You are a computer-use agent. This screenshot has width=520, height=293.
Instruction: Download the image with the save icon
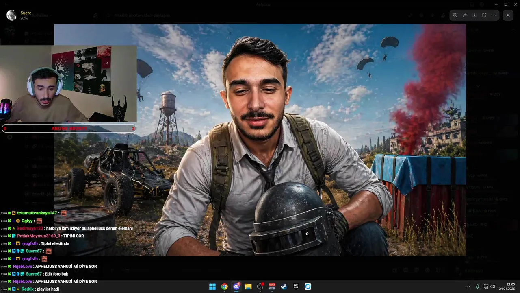tap(474, 15)
